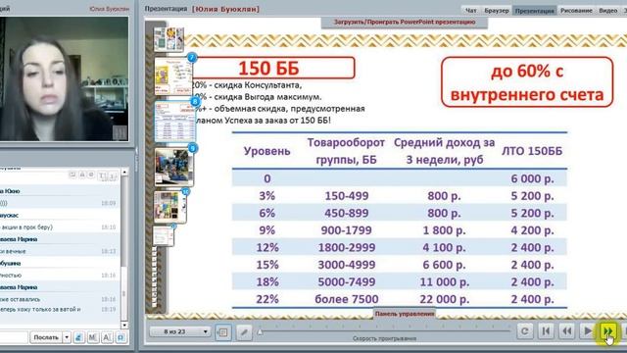Adjust the playback speed slider handle
The width and height of the screenshot is (627, 353).
[x=261, y=331]
